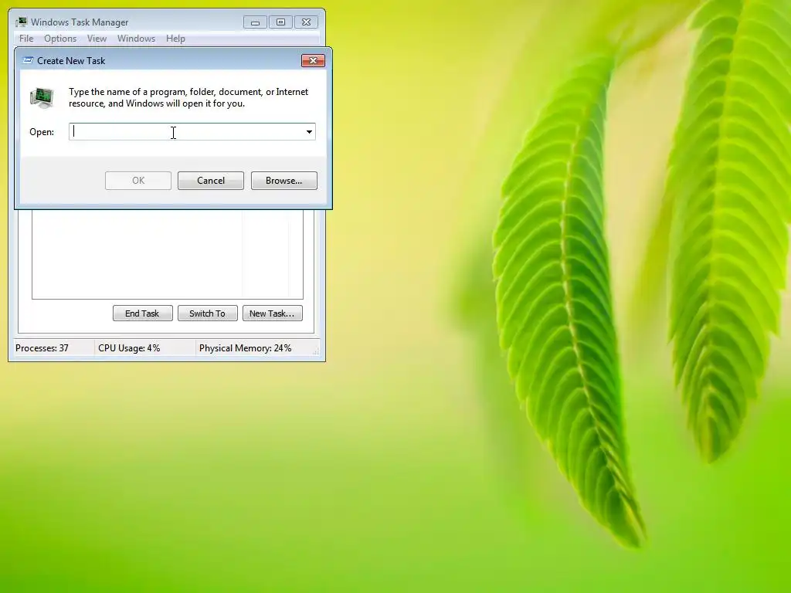Click the CPU Usage: 4% status text
Screen dimensions: 791x593
(x=129, y=348)
